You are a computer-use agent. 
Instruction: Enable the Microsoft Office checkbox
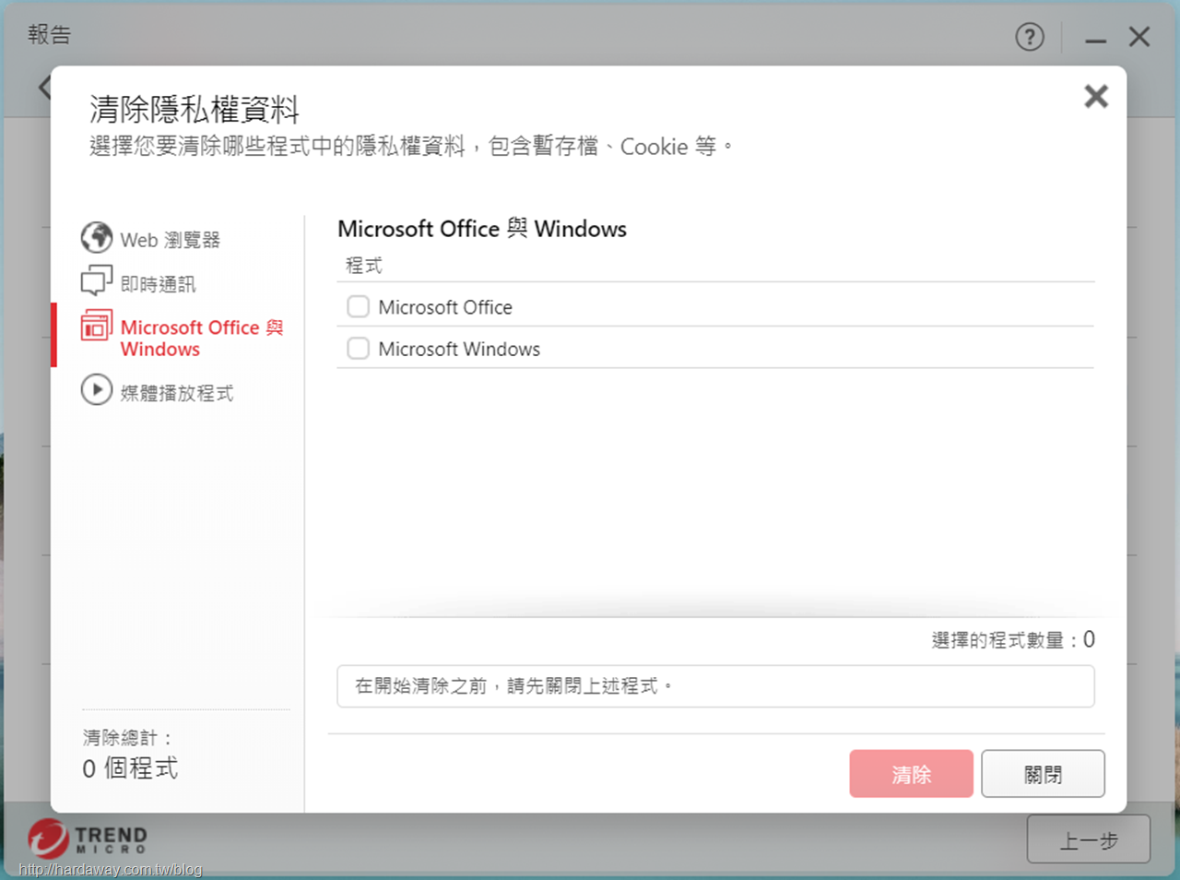[x=358, y=306]
